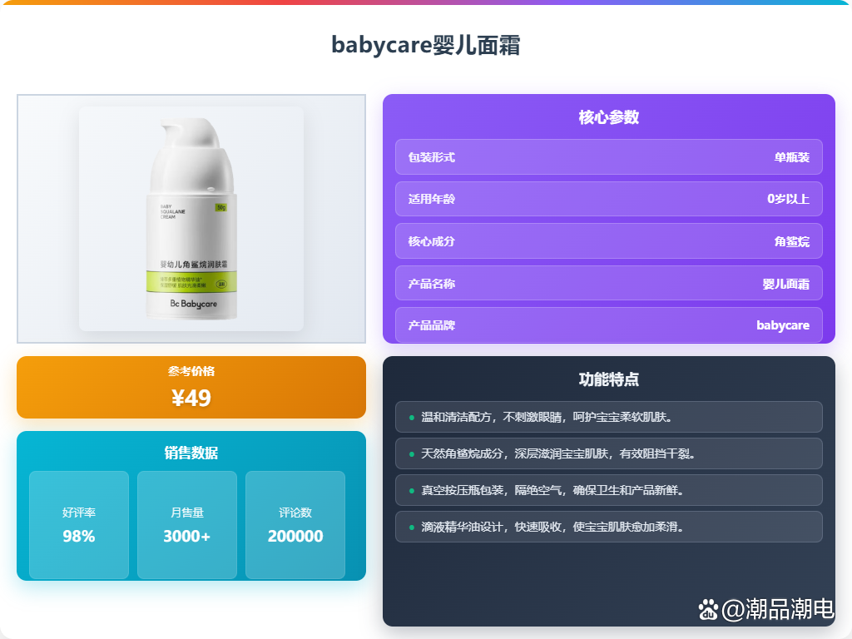Viewport: 852px width, 639px height.
Task: Click the 真空按压瓶包装 feature item
Action: pos(608,490)
